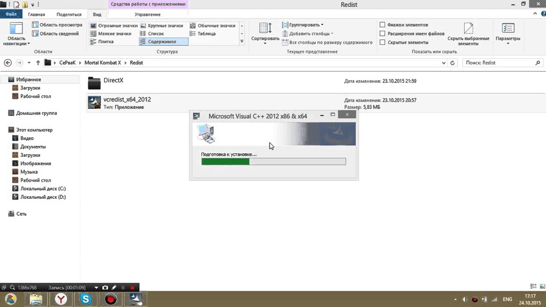Open the Файл tab
This screenshot has width=546, height=307.
point(11,14)
